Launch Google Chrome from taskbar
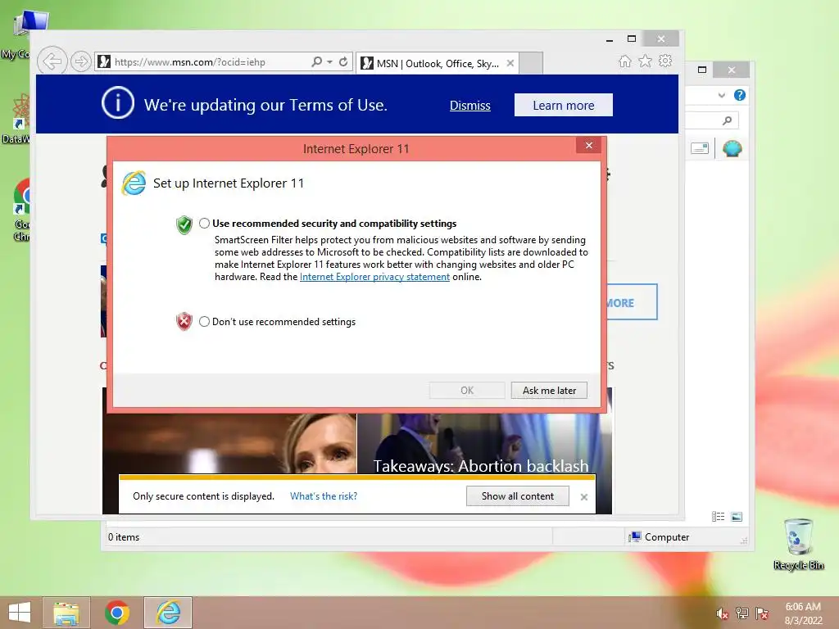Screen dimensions: 839x629 point(117,613)
